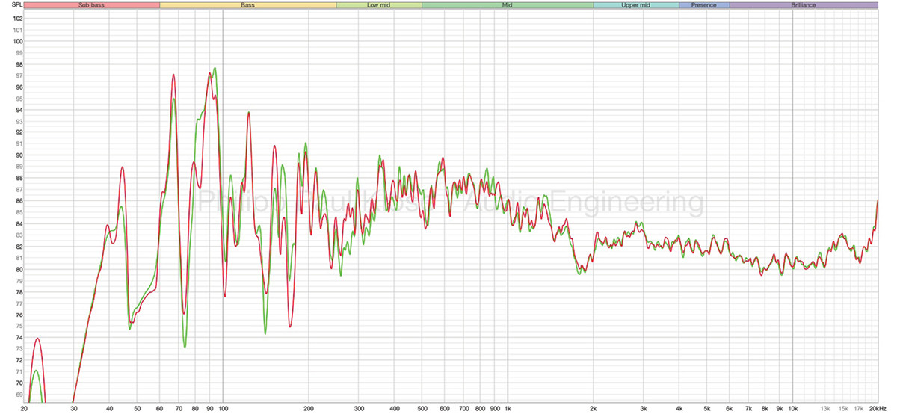Click the 102 dB axis value
897x417 pixels.
(18, 18)
